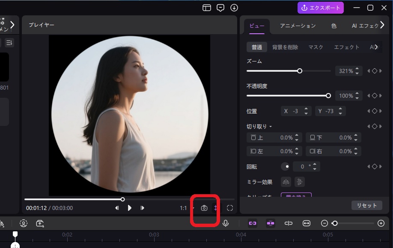Switch workspace layout via the layout icon
Image resolution: width=393 pixels, height=248 pixels.
point(206,7)
